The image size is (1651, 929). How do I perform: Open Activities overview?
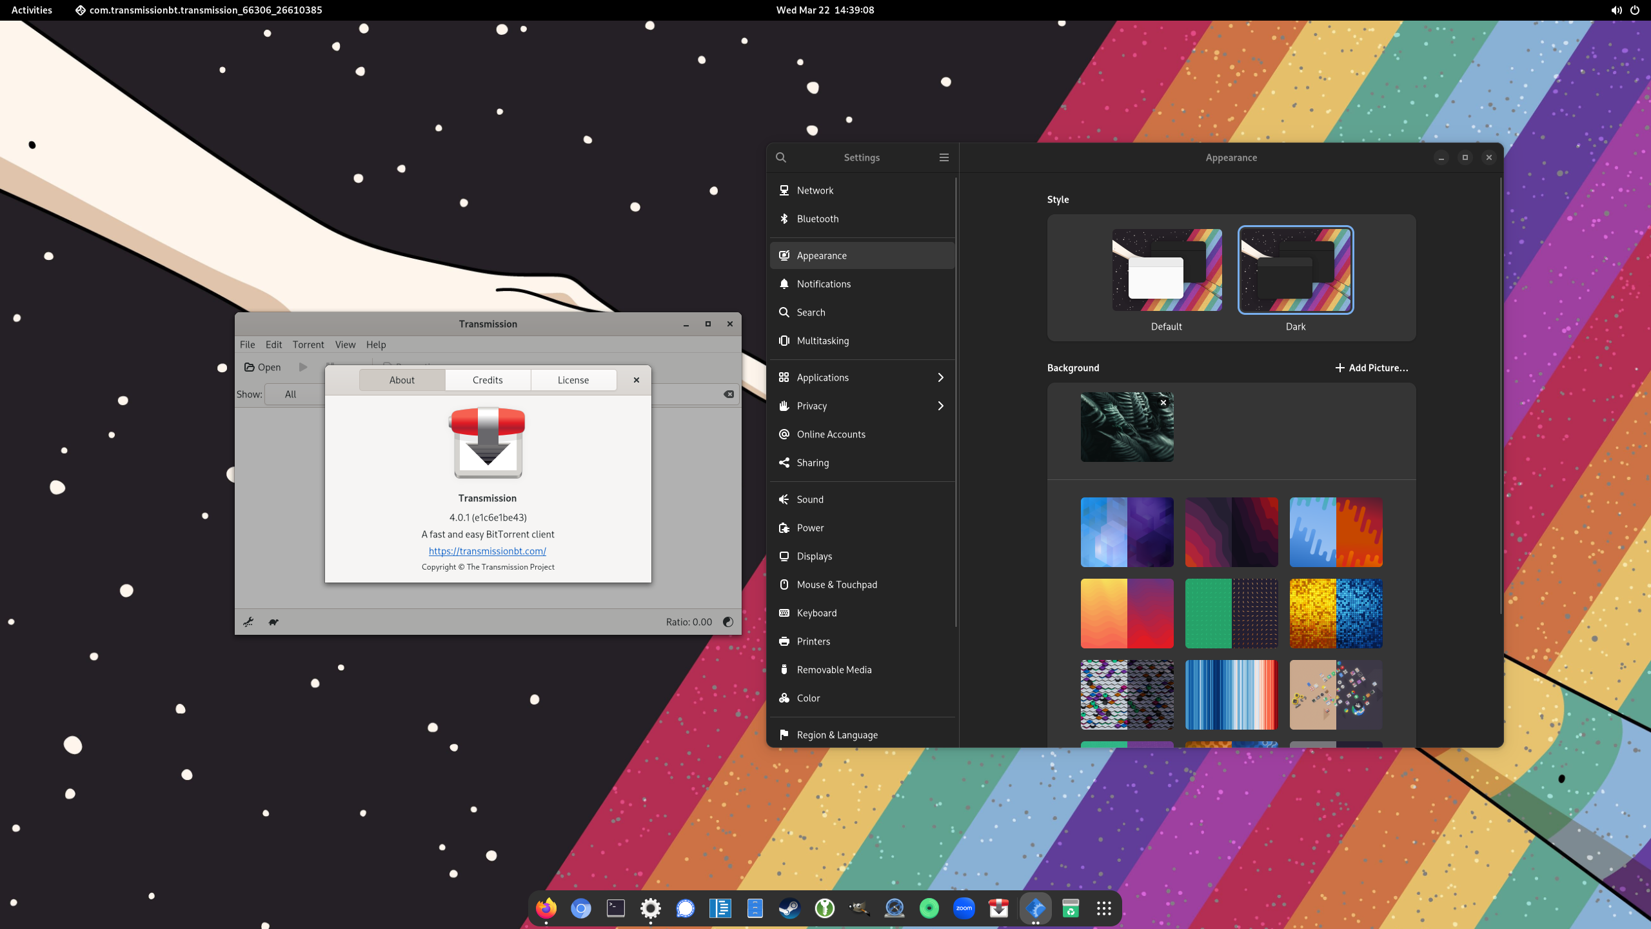click(x=32, y=10)
